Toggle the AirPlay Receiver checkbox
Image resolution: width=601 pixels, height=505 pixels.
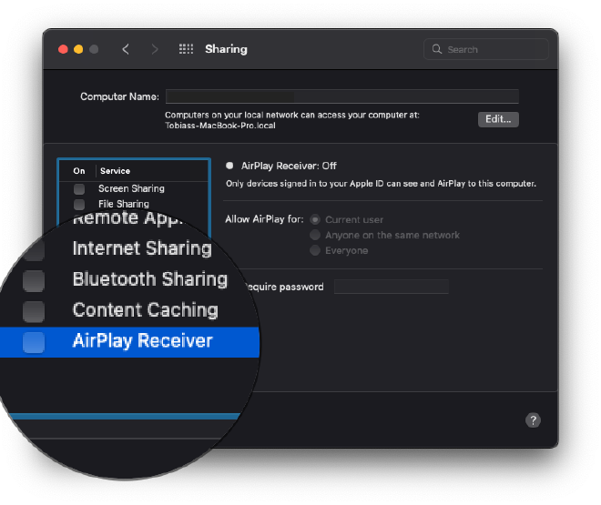(34, 342)
